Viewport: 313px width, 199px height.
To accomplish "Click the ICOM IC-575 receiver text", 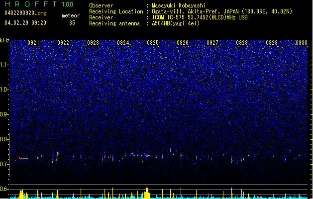I will click(200, 17).
